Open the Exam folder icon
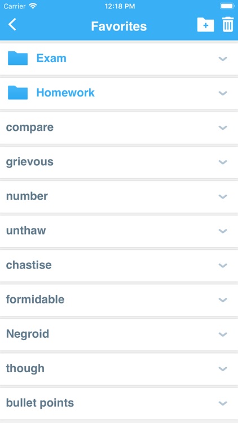238x423 pixels. tap(18, 58)
